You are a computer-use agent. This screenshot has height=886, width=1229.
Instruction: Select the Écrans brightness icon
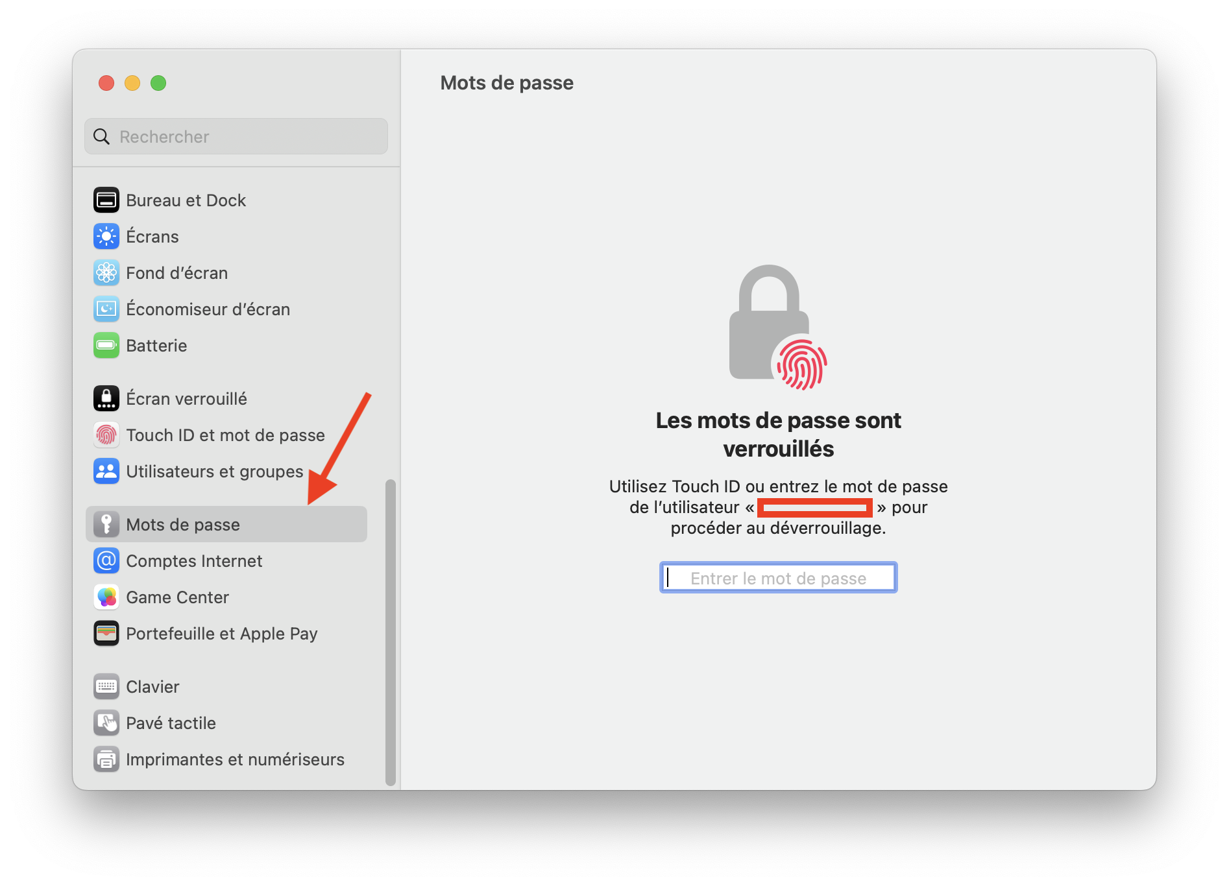(106, 237)
